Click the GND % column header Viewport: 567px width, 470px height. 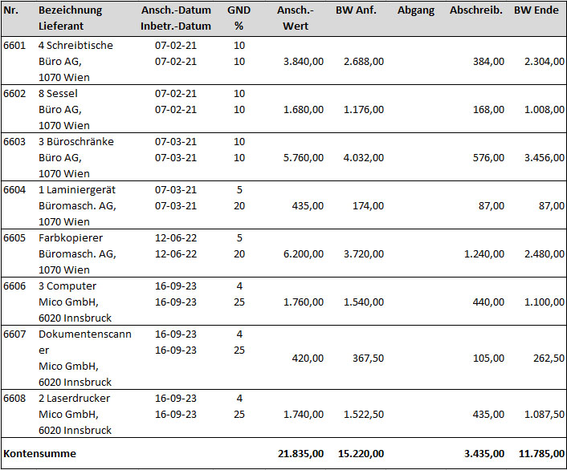pyautogui.click(x=239, y=18)
